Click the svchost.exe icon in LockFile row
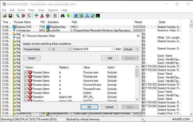Viewport: 193px width, 122px height. click(x=14, y=30)
